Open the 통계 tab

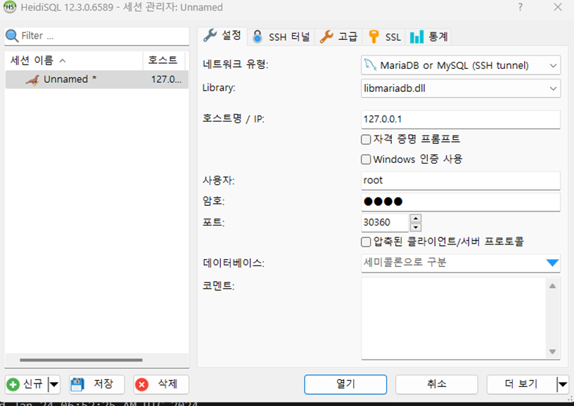428,37
